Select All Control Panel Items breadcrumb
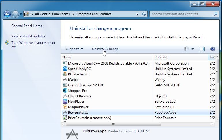Image resolution: width=222 pixels, height=140 pixels. point(52,14)
